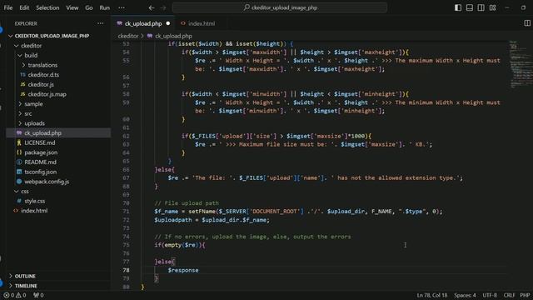The width and height of the screenshot is (533, 300).
Task: Click the ckeditor_upload_image_php search box
Action: [x=280, y=7]
